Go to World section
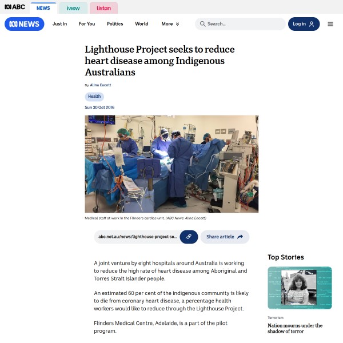The image size is (343, 343). (x=142, y=24)
